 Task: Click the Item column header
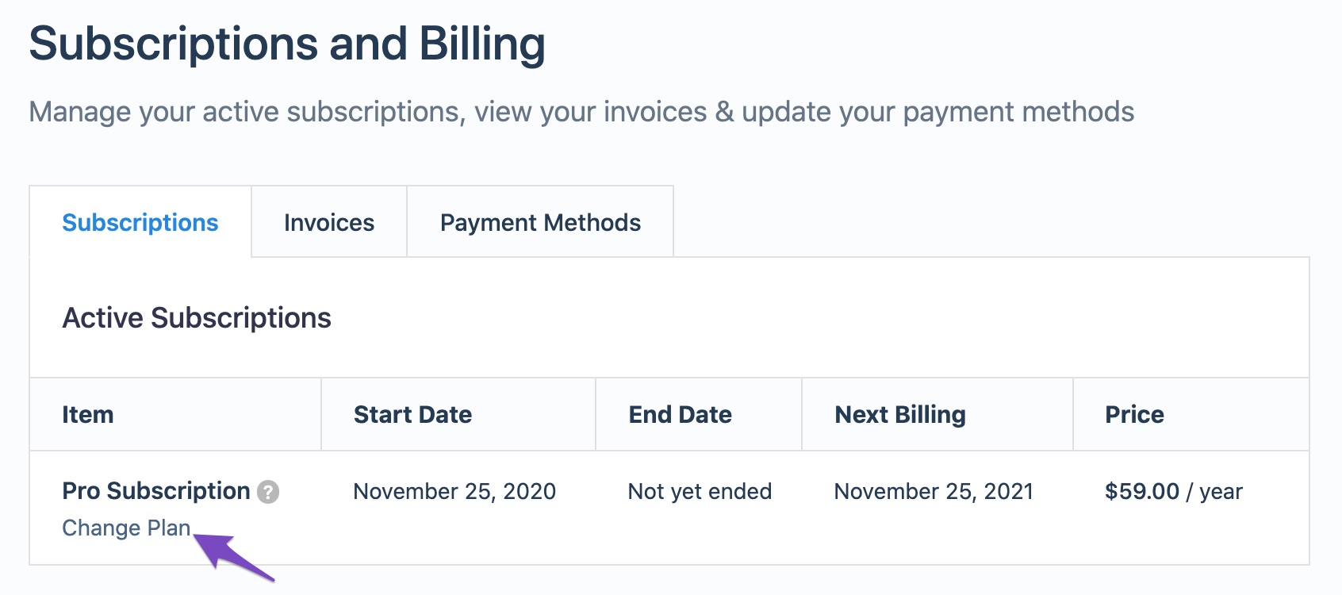point(88,415)
